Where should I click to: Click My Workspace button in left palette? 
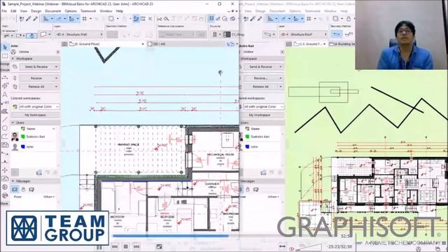36,115
